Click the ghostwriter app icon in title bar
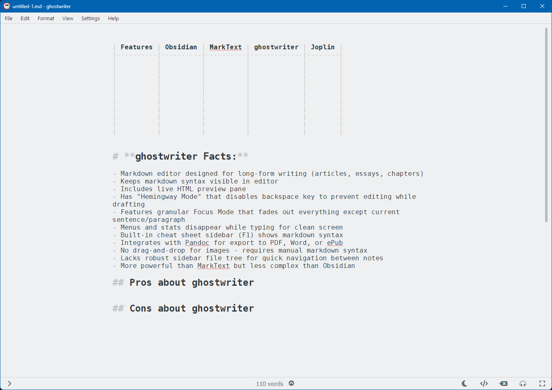This screenshot has height=390, width=552. click(x=7, y=6)
